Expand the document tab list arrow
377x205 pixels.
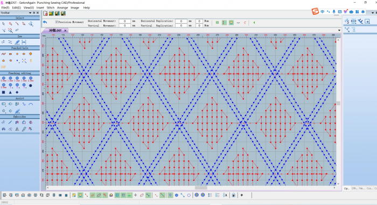pos(339,30)
